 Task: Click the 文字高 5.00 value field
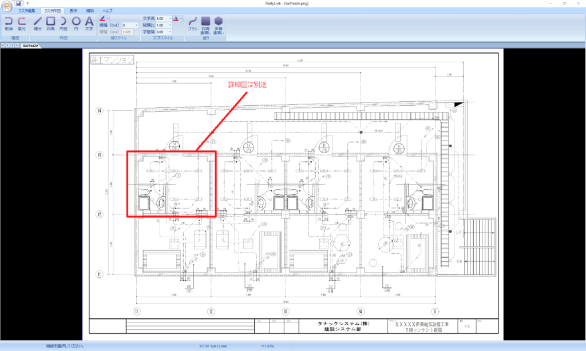[x=162, y=18]
